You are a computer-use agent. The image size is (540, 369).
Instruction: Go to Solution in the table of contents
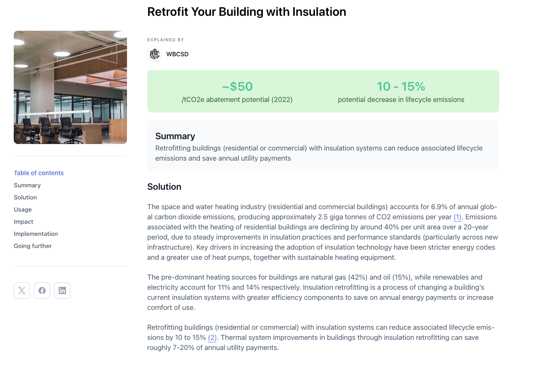click(25, 197)
